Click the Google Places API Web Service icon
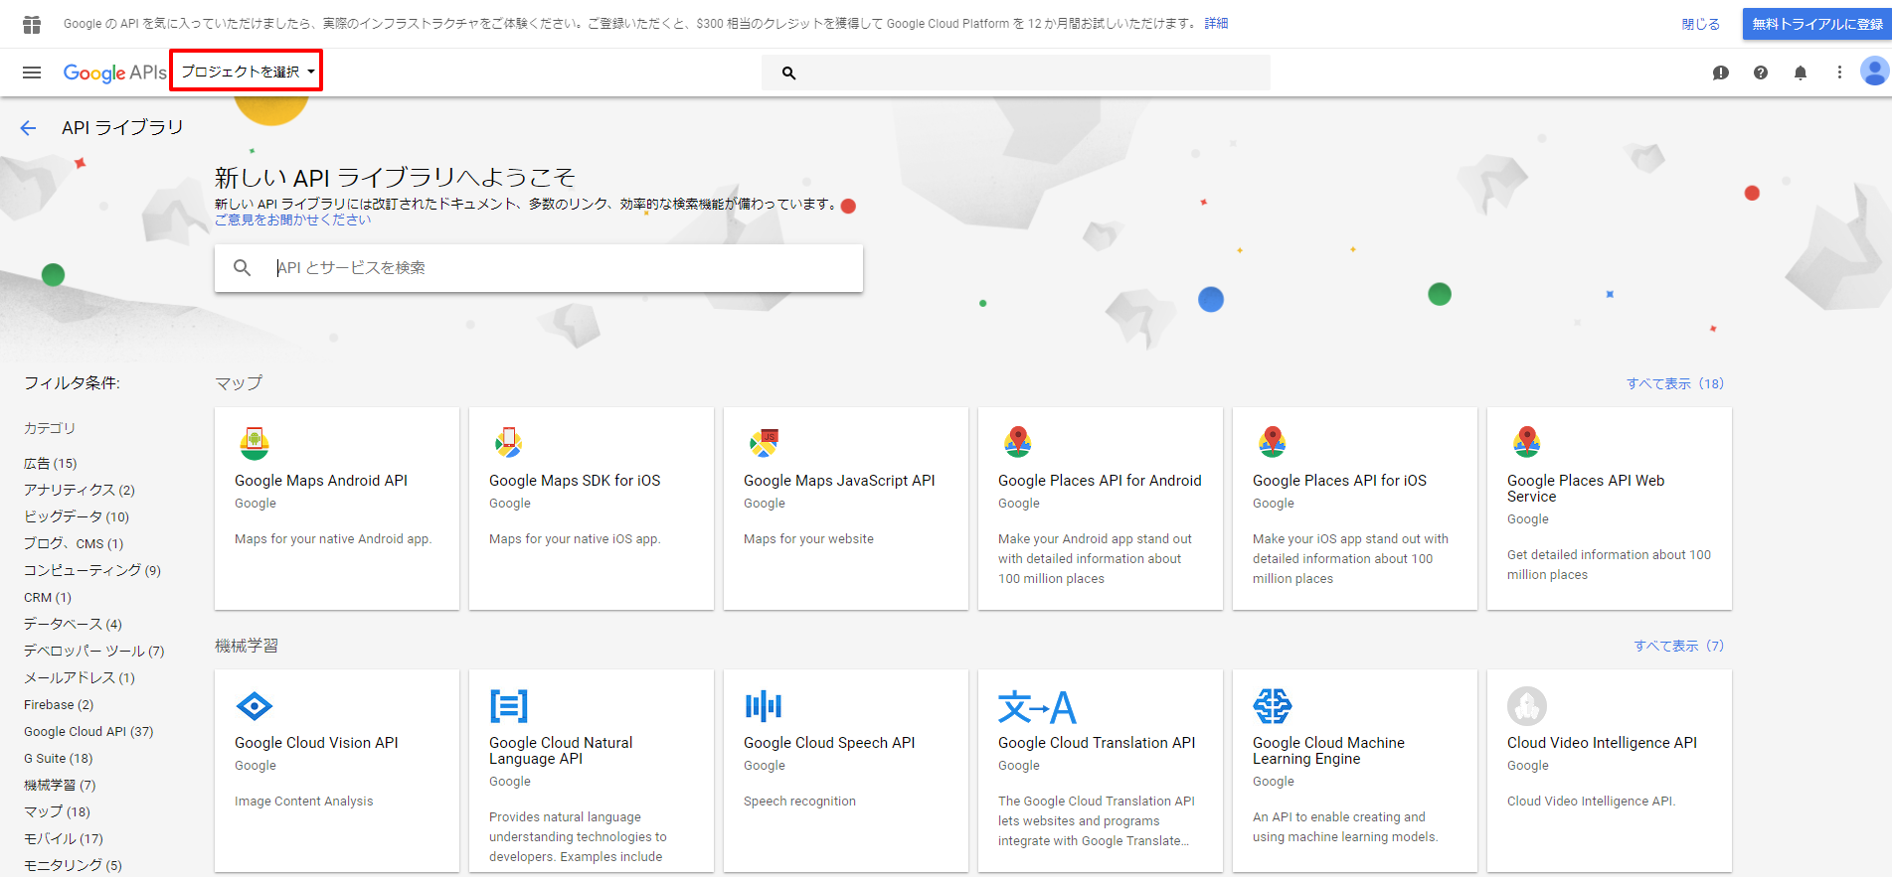This screenshot has height=877, width=1892. pos(1527,442)
